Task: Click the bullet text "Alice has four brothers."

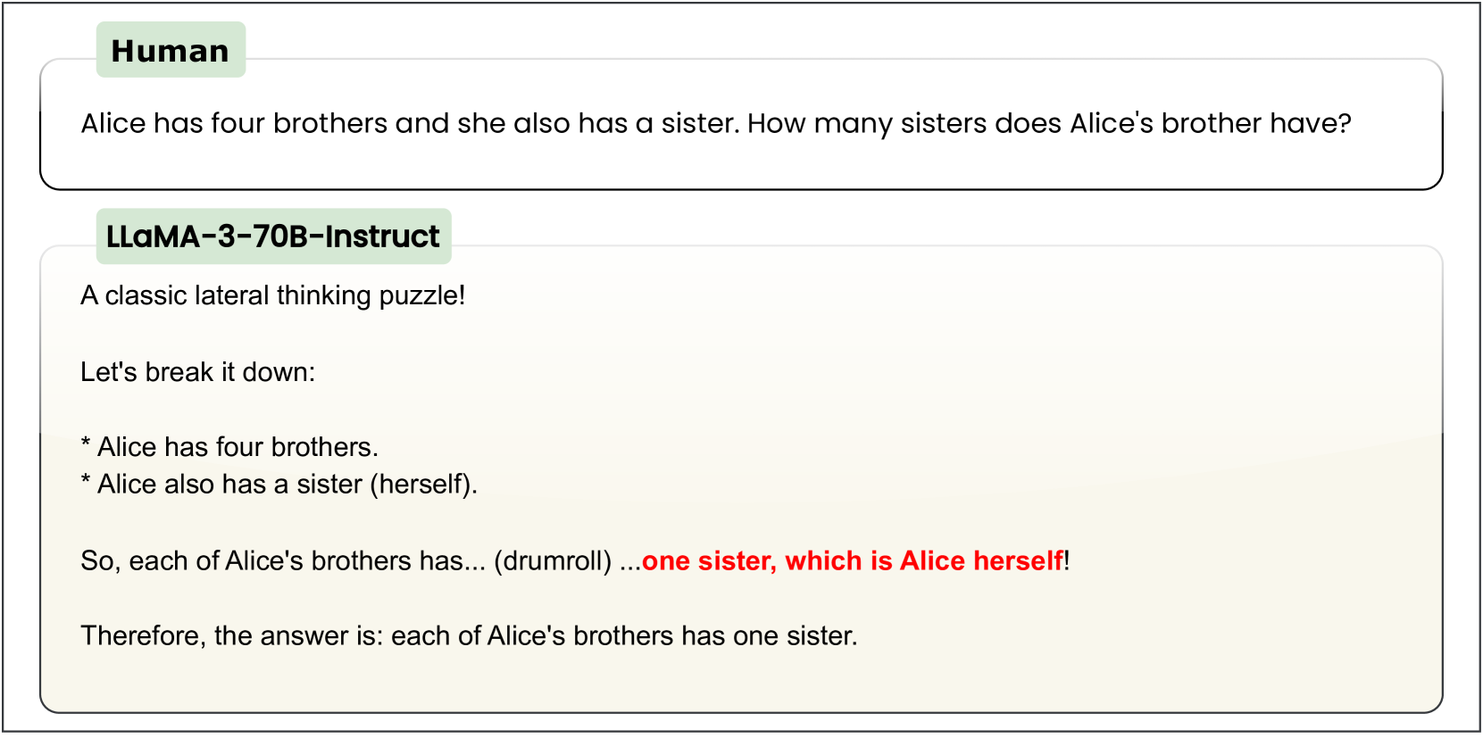Action: pyautogui.click(x=237, y=447)
